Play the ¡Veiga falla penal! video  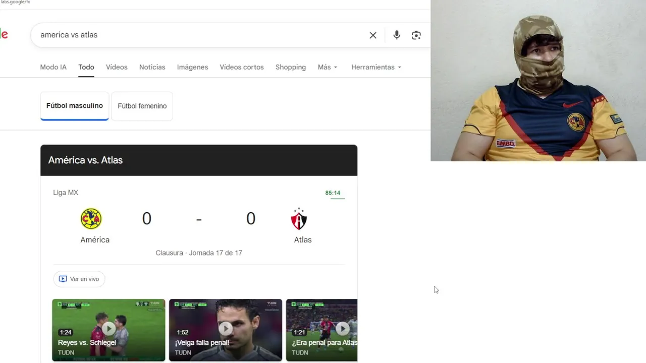(226, 330)
